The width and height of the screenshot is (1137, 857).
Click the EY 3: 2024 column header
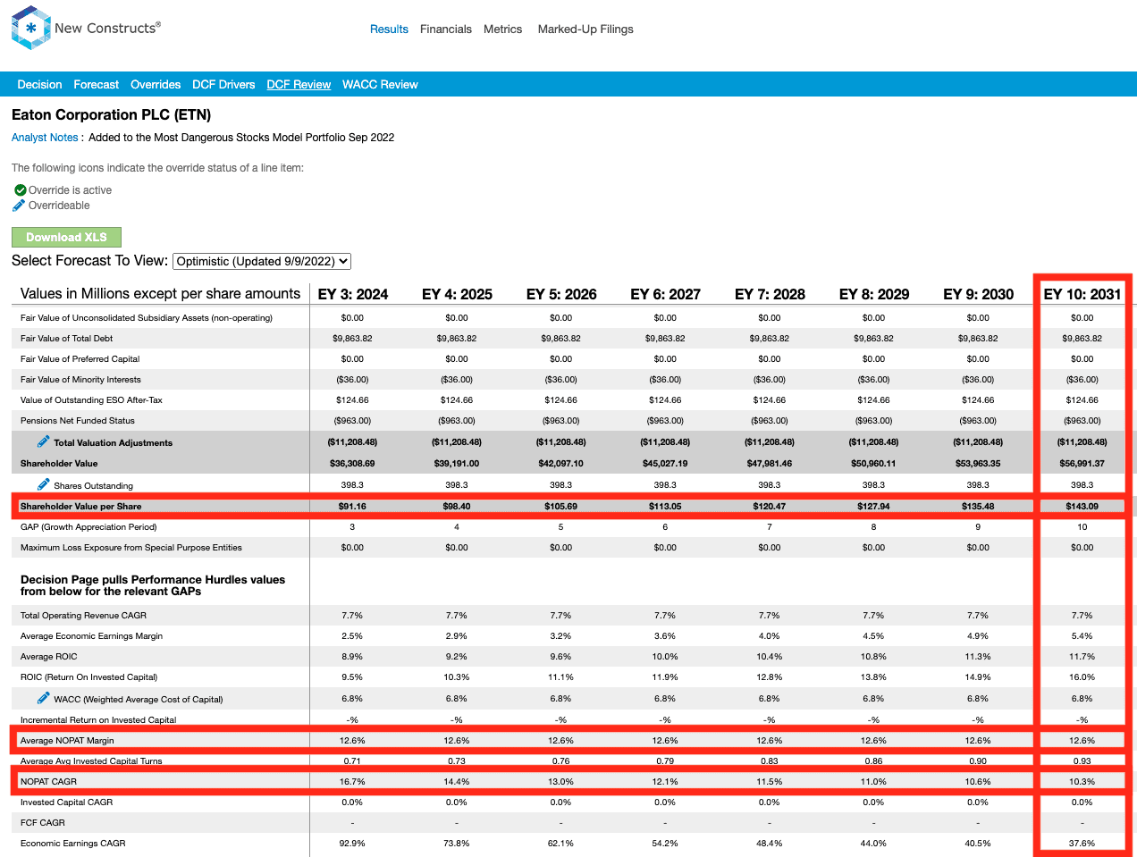[x=353, y=294]
